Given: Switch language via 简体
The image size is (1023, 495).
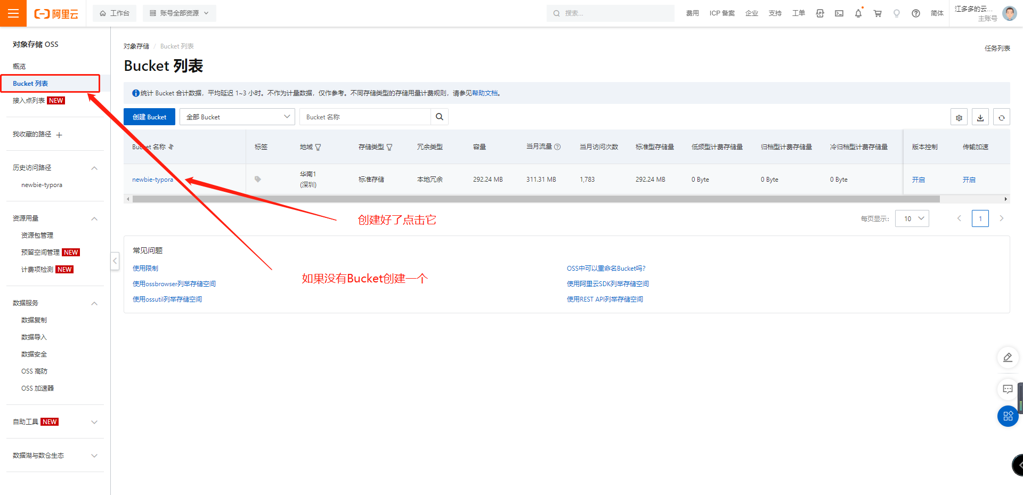Looking at the screenshot, I should (937, 13).
